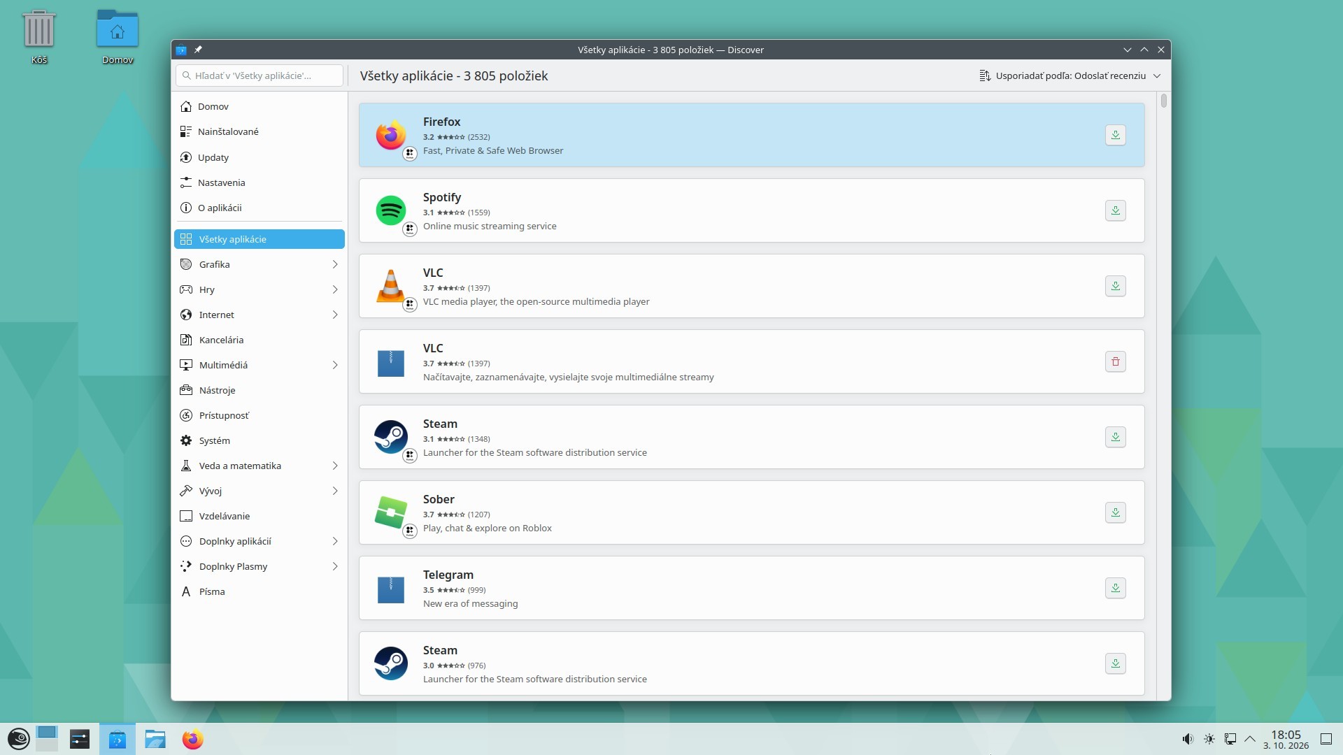
Task: Open the Kôš trash icon on the desktop
Action: pyautogui.click(x=39, y=37)
